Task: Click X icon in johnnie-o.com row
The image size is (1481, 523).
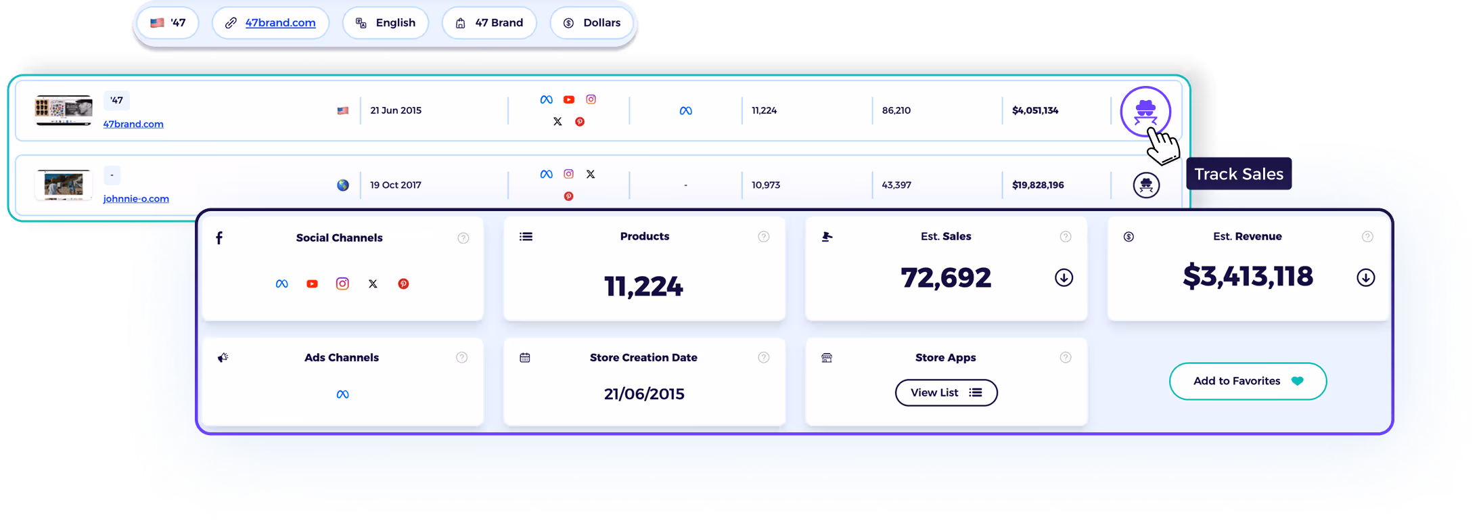Action: point(591,174)
